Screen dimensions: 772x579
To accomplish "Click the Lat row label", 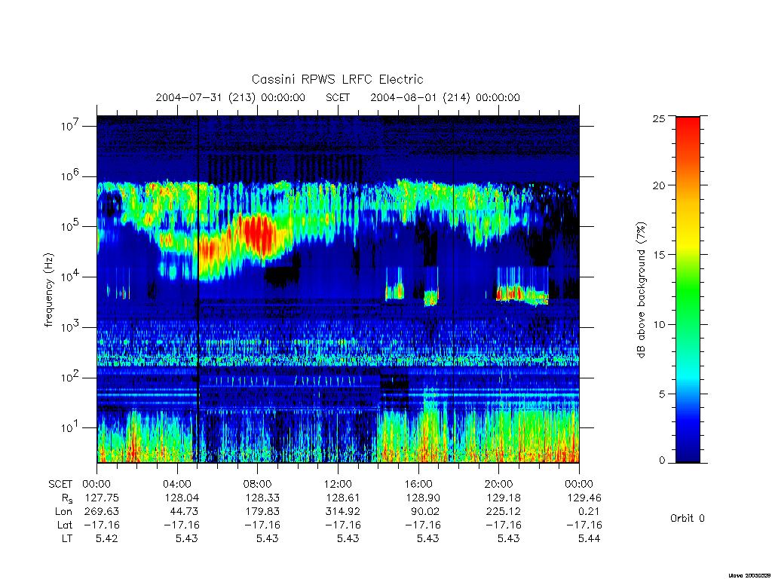I will click(65, 525).
